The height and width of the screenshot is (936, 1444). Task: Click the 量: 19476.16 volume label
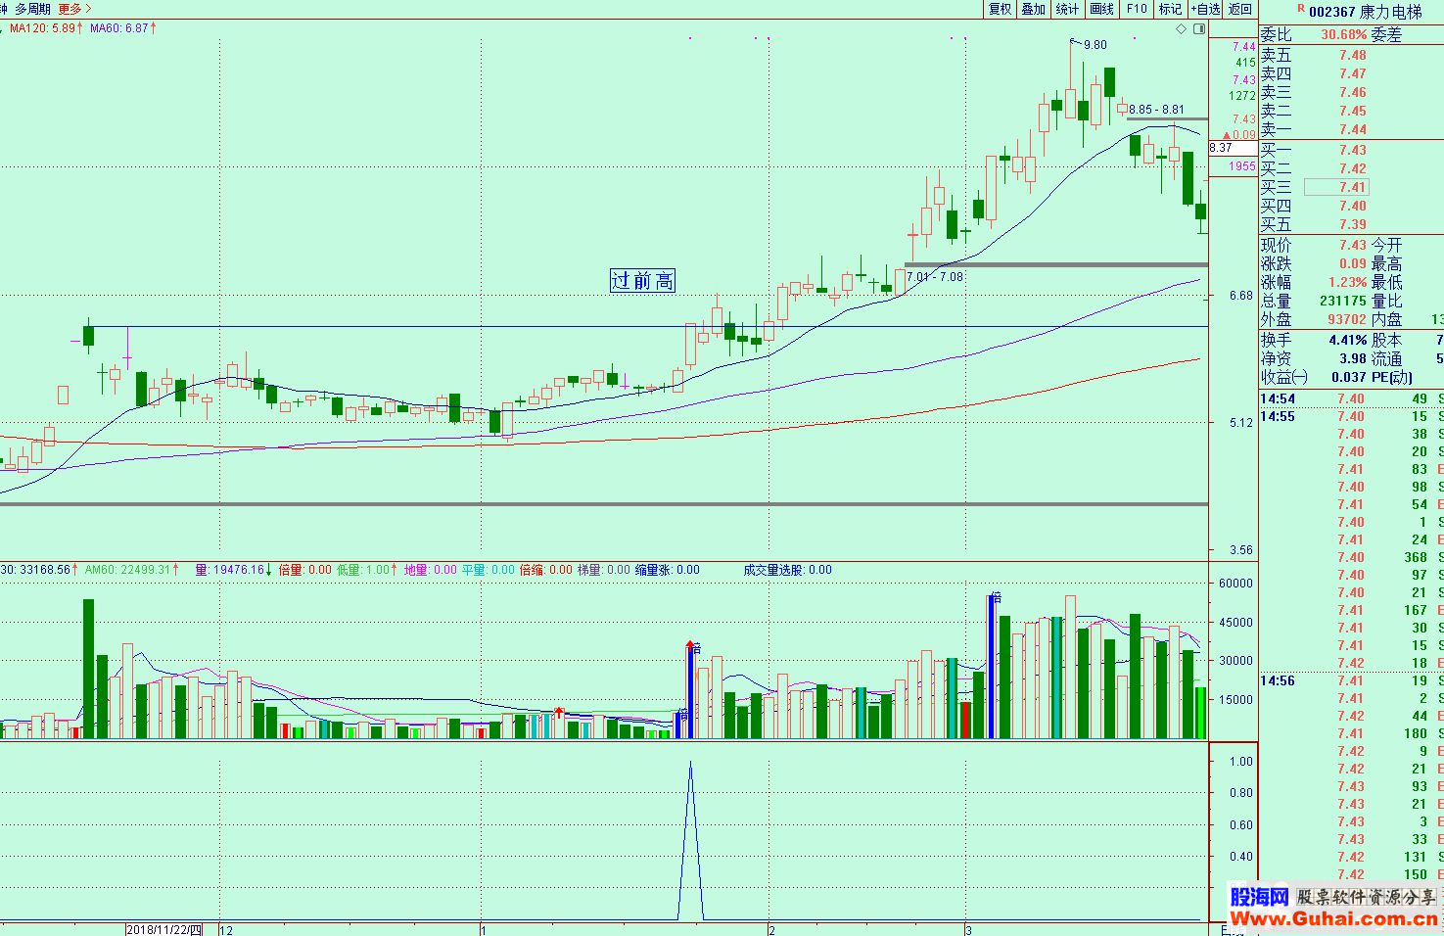point(234,570)
